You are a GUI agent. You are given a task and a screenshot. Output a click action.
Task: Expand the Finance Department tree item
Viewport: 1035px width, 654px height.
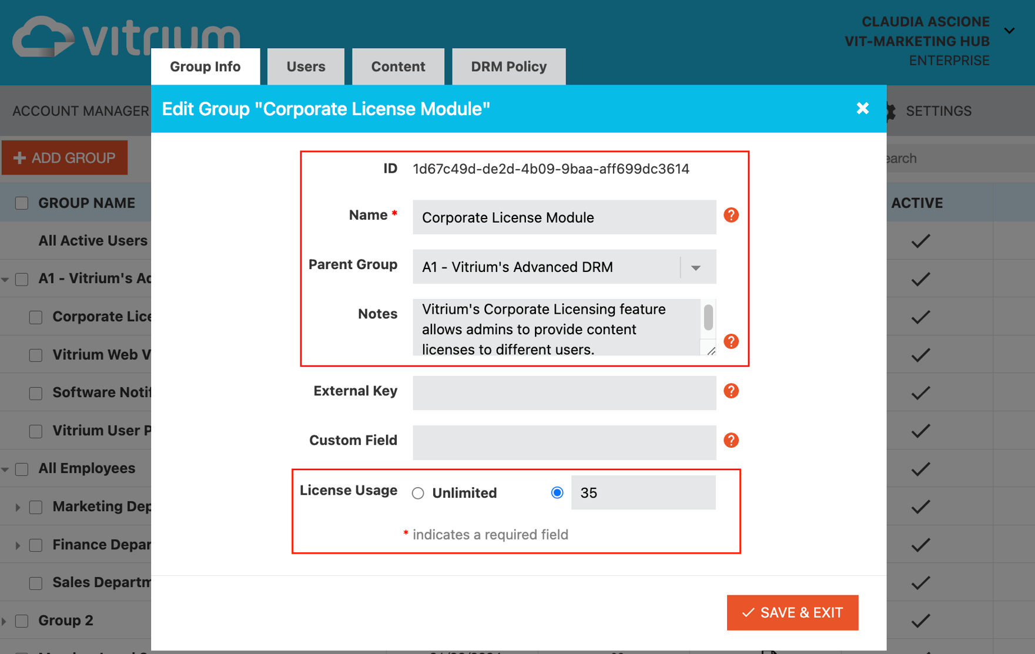tap(16, 545)
